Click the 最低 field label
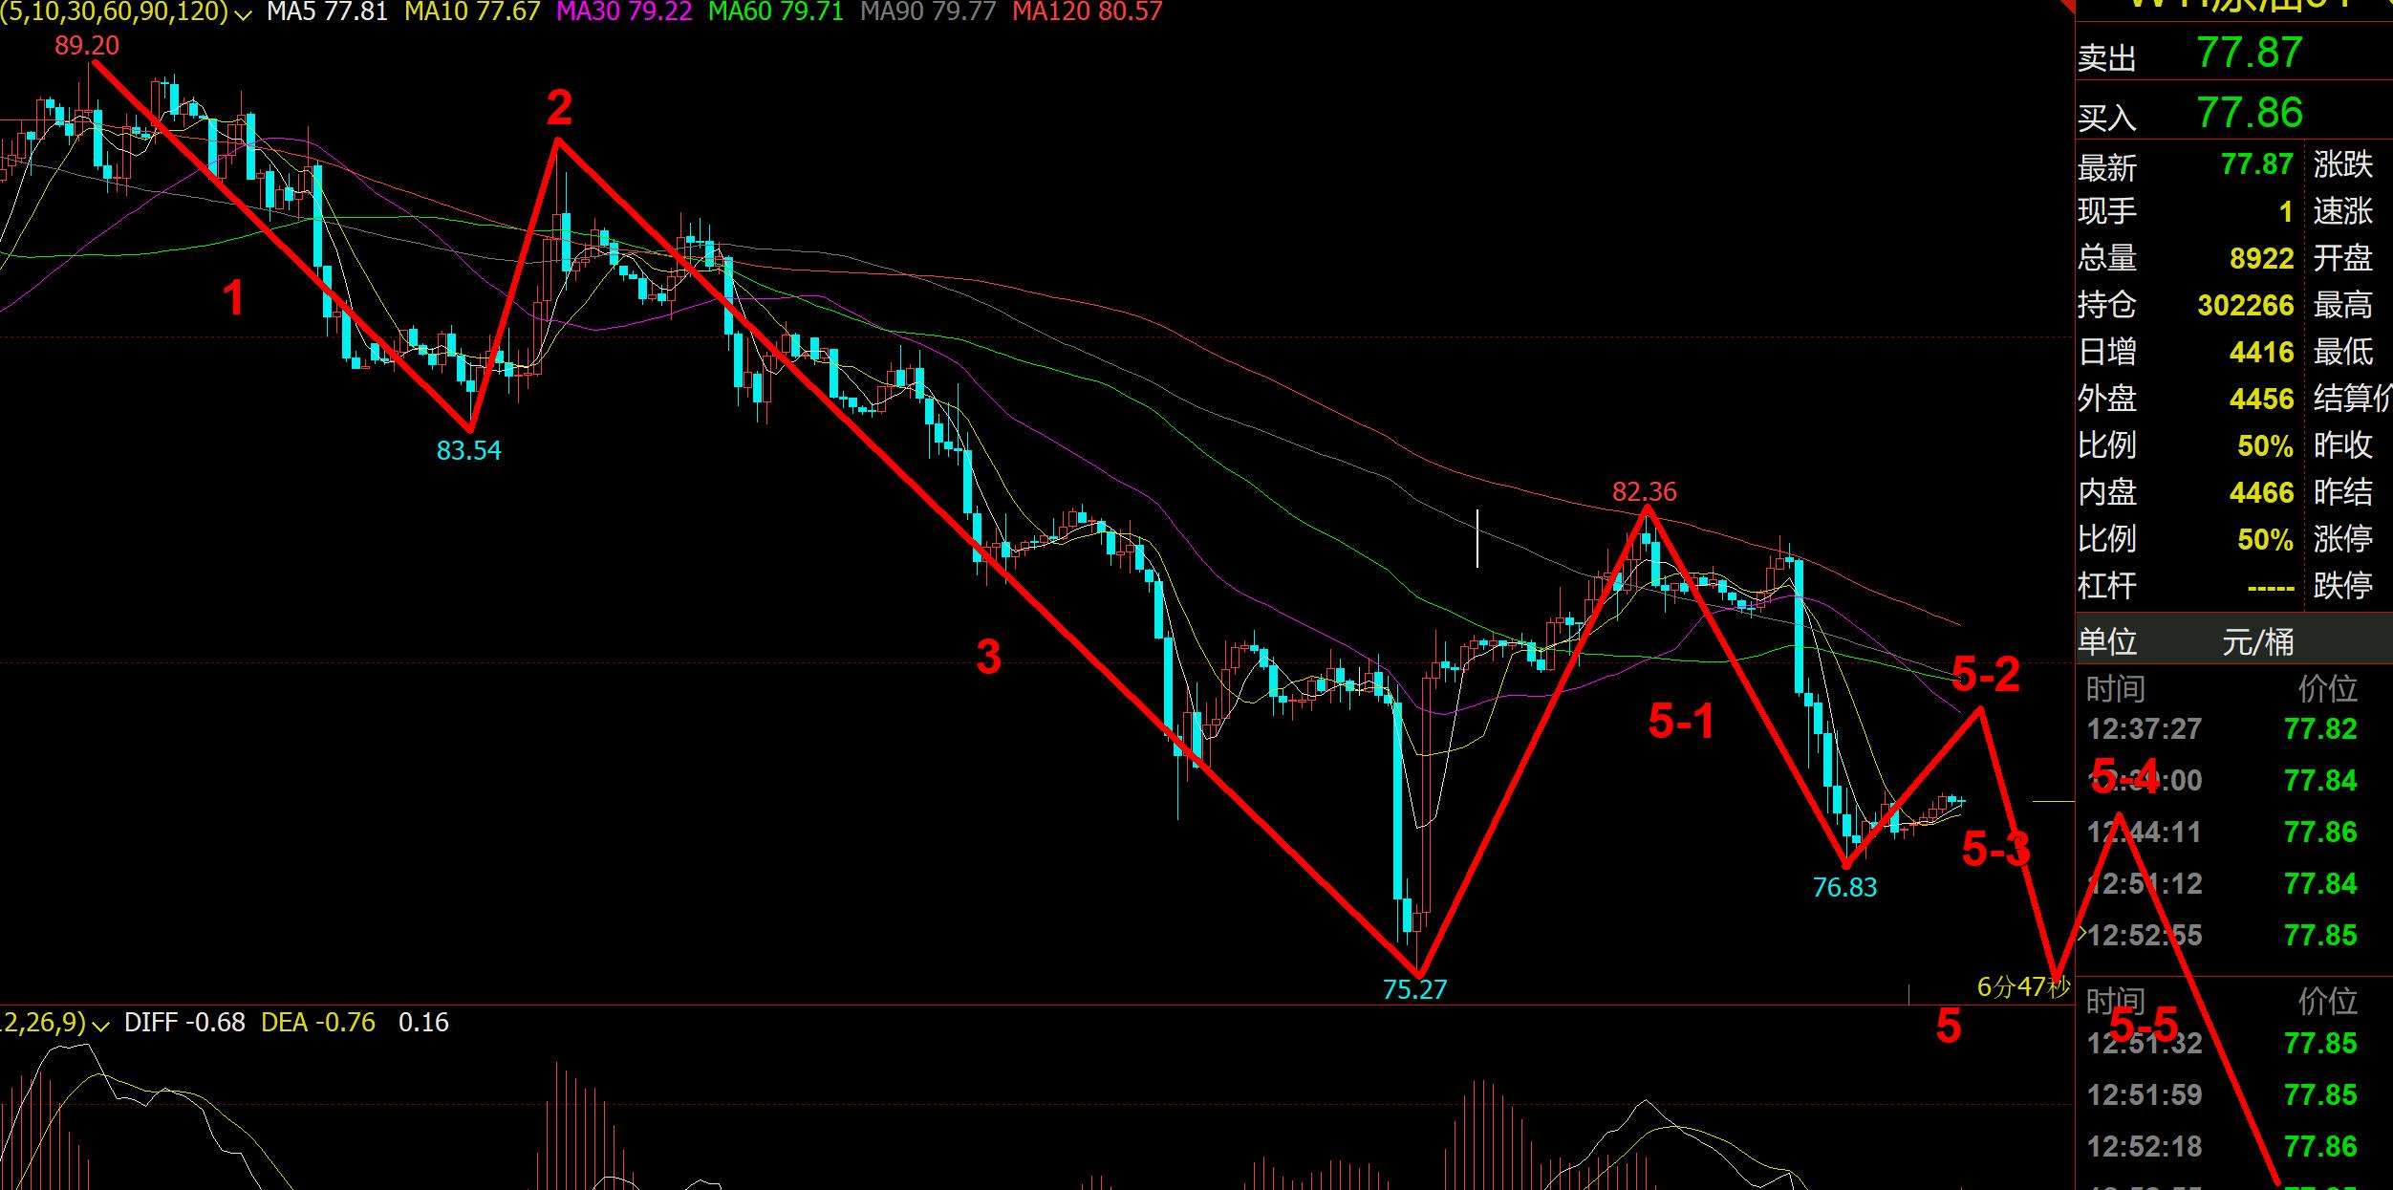This screenshot has width=2393, height=1190. pos(2342,352)
